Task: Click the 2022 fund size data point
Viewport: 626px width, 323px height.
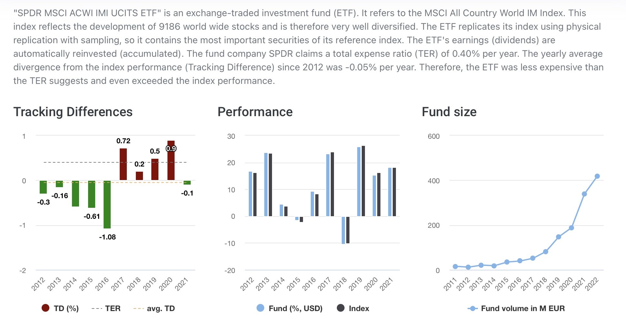Action: coord(597,177)
